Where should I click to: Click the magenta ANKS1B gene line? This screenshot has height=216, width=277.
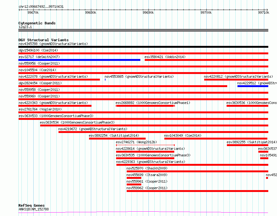click(143, 212)
